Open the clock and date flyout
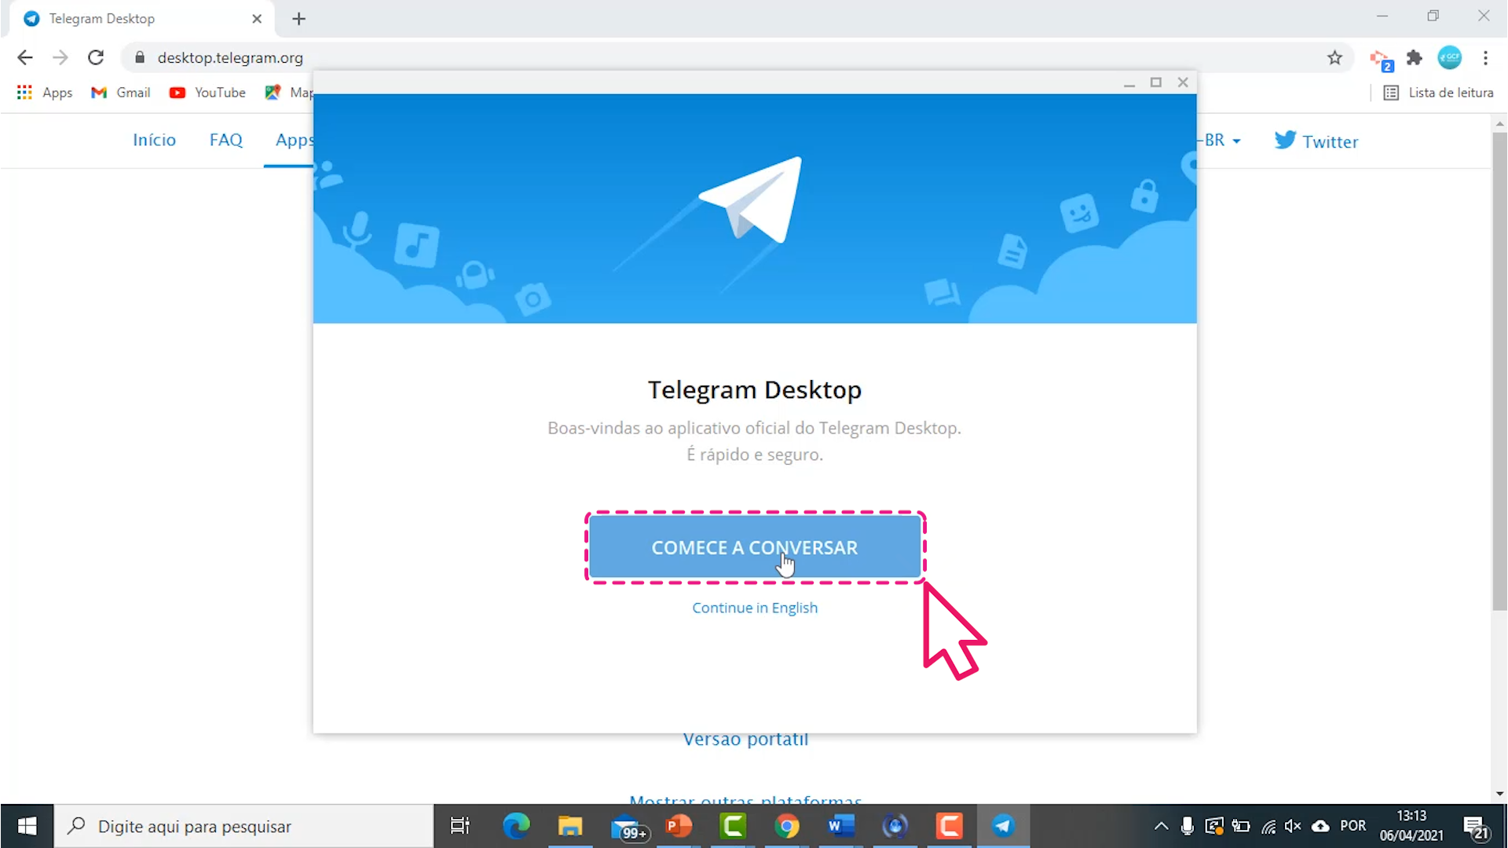Image resolution: width=1508 pixels, height=848 pixels. coord(1411,826)
